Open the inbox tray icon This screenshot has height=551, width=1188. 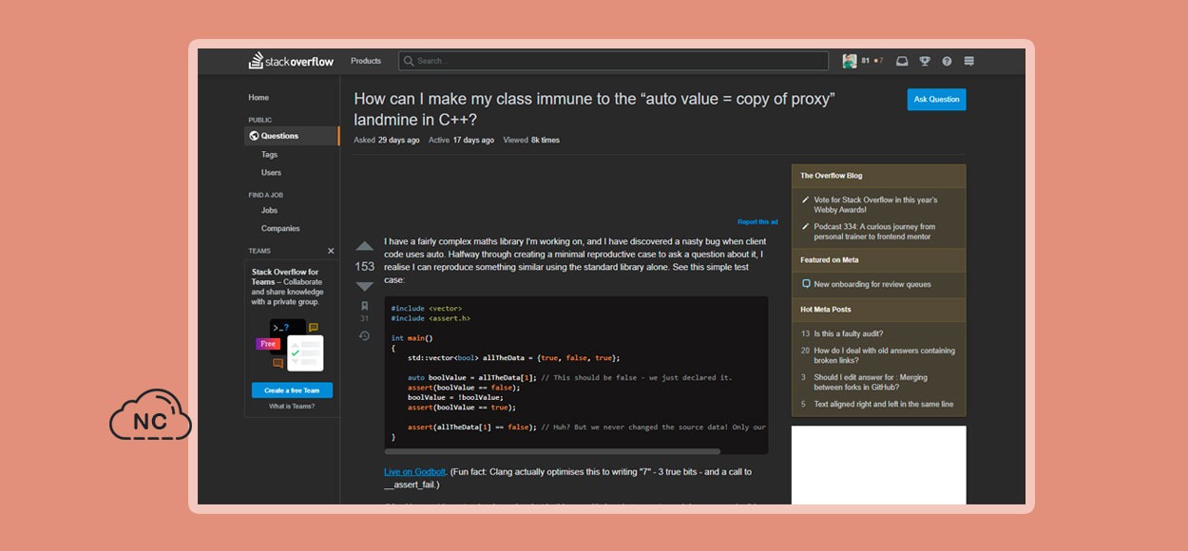(x=902, y=61)
